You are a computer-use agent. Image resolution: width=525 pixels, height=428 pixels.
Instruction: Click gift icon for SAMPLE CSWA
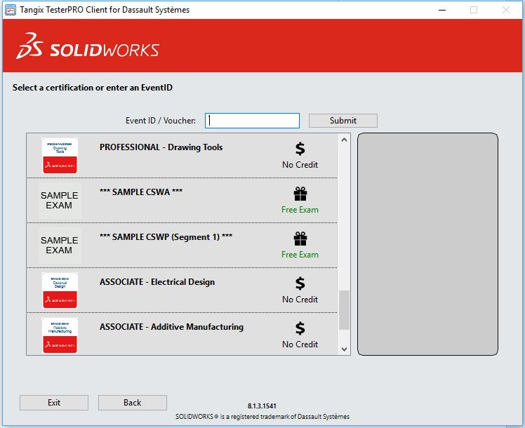pos(300,194)
